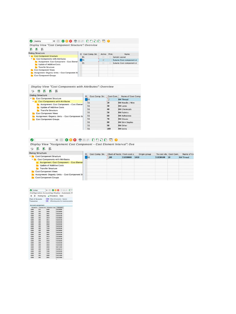
Task: Click glasses display/change icon in Cost Element Interval view
Action: click(32, 149)
